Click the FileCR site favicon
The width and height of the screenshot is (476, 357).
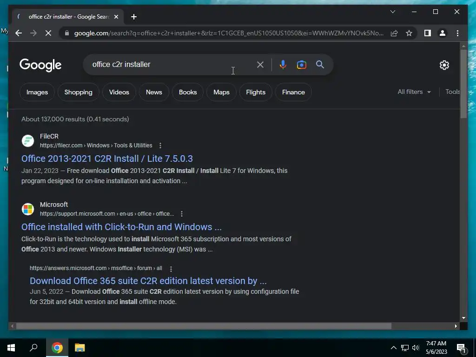point(27,141)
